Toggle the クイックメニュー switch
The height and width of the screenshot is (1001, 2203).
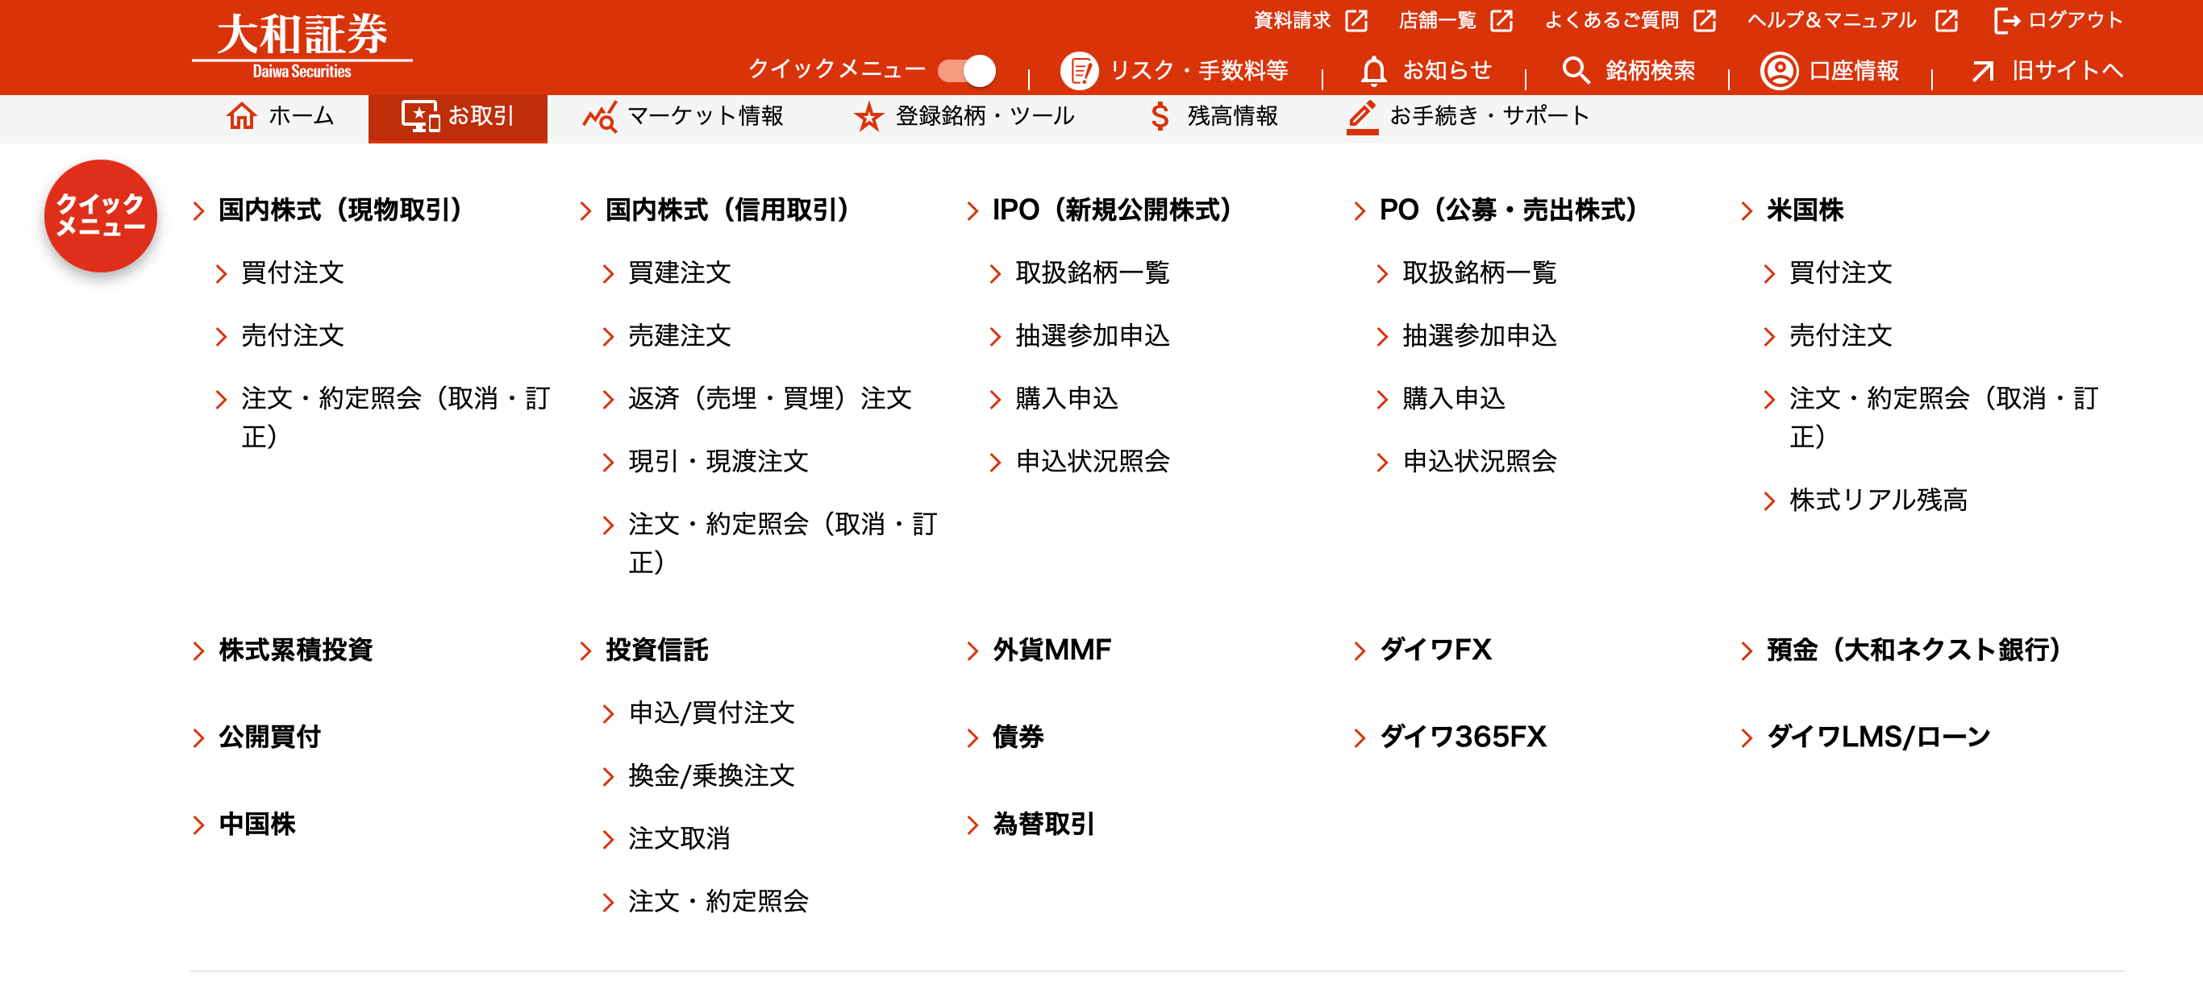pyautogui.click(x=966, y=70)
